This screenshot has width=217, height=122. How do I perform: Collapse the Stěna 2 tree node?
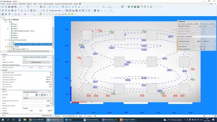pos(8,28)
